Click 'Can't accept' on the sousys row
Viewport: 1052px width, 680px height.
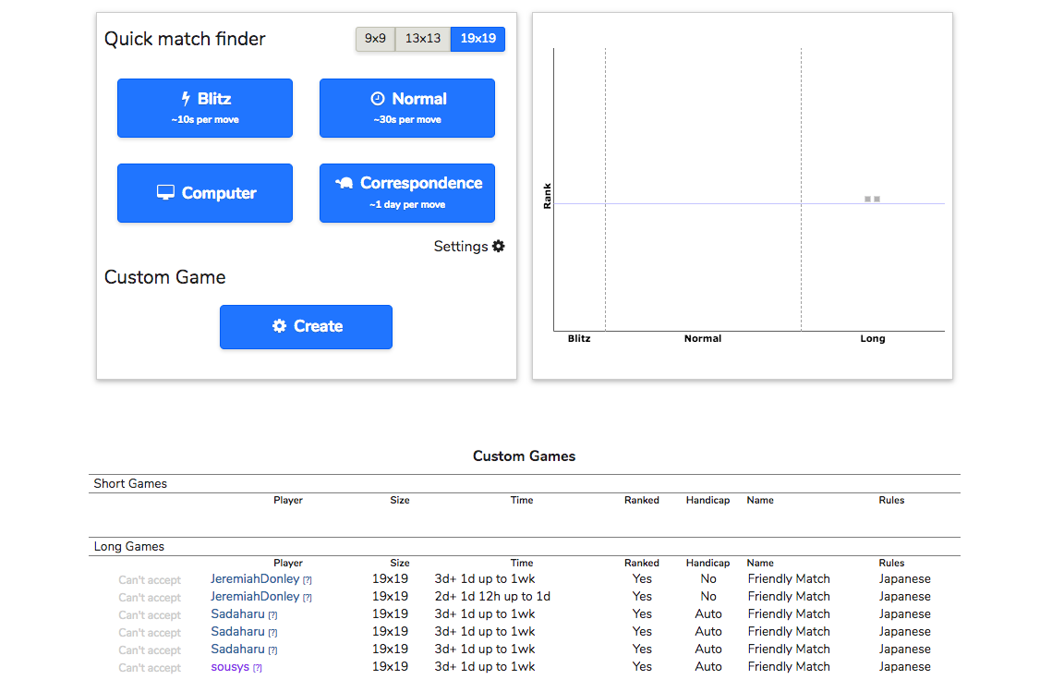pyautogui.click(x=150, y=668)
